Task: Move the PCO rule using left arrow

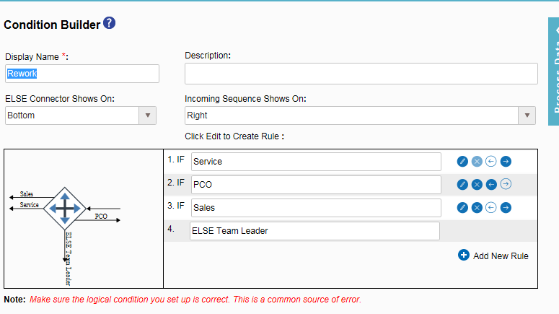Action: click(491, 185)
